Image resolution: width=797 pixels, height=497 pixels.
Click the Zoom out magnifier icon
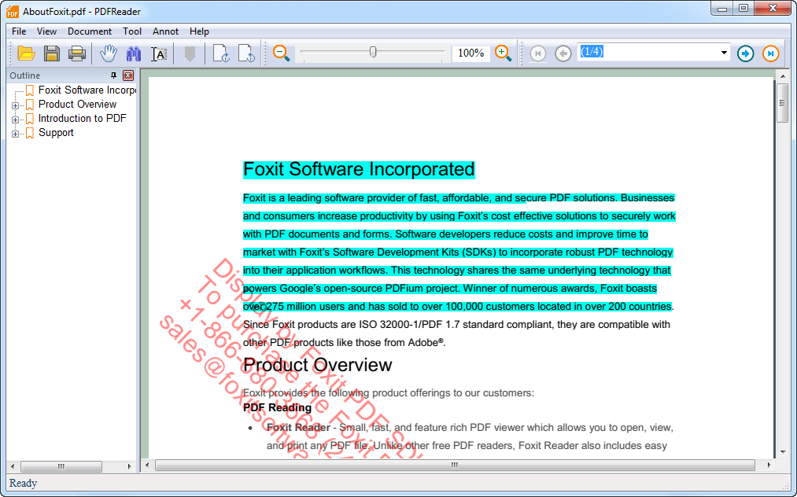tap(282, 53)
